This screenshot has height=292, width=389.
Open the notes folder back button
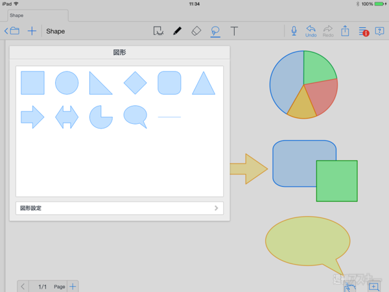point(12,31)
